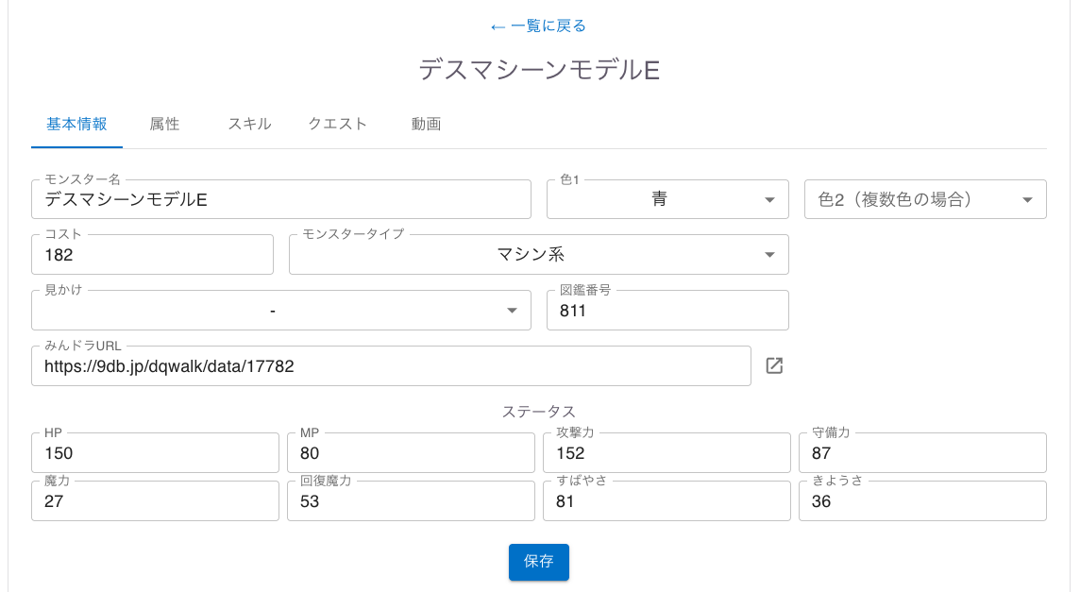Go back via 一覧に戻る link
This screenshot has height=592, width=1080.
click(x=538, y=25)
